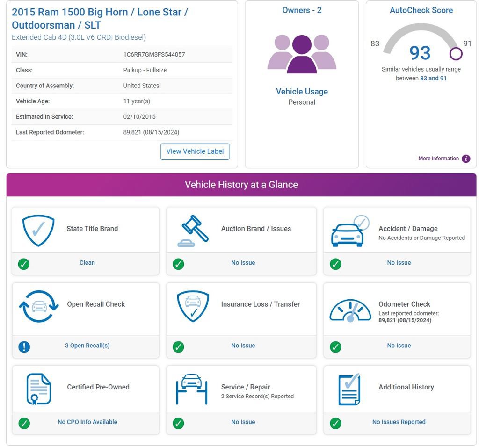Click the Accident / Damage car icon
This screenshot has width=479, height=447.
coord(350,231)
